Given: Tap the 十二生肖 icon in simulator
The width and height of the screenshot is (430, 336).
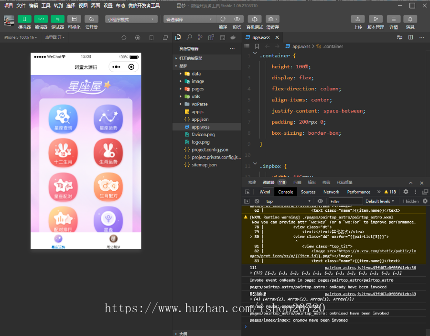Looking at the screenshot, I should pos(63,153).
